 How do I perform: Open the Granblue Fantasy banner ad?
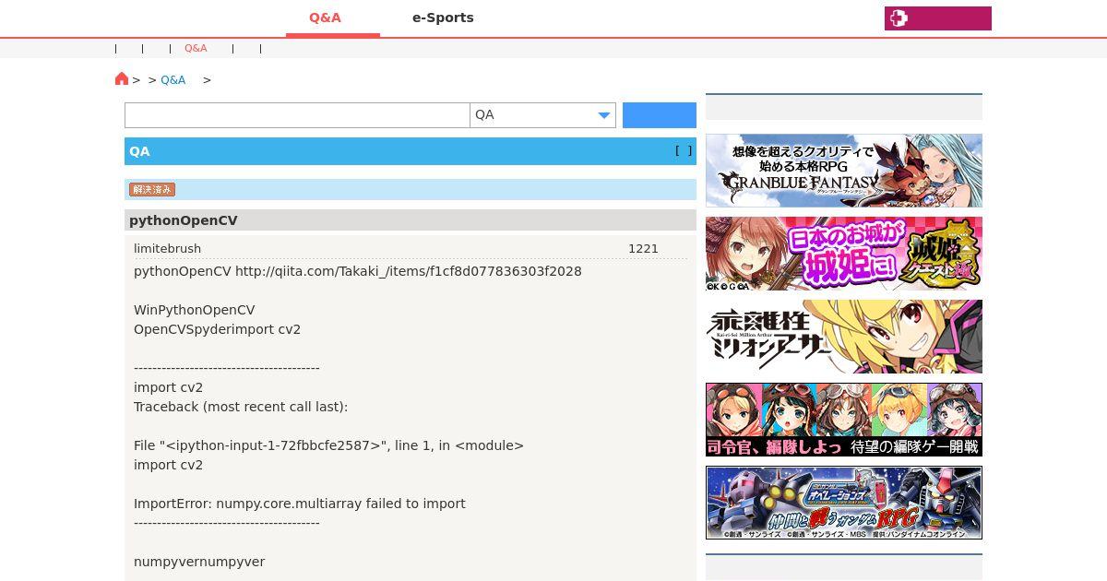(844, 171)
